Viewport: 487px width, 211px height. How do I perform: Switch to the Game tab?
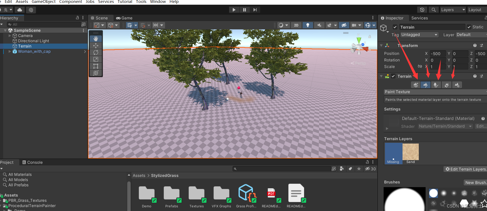tap(124, 18)
